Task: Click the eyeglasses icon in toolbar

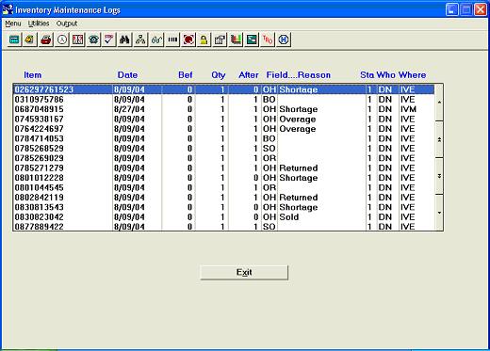Action: click(156, 40)
